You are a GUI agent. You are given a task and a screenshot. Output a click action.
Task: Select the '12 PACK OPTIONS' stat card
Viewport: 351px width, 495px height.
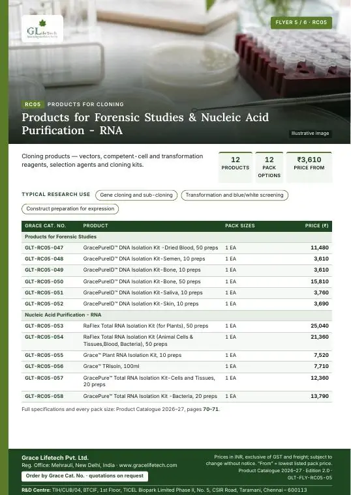[269, 167]
